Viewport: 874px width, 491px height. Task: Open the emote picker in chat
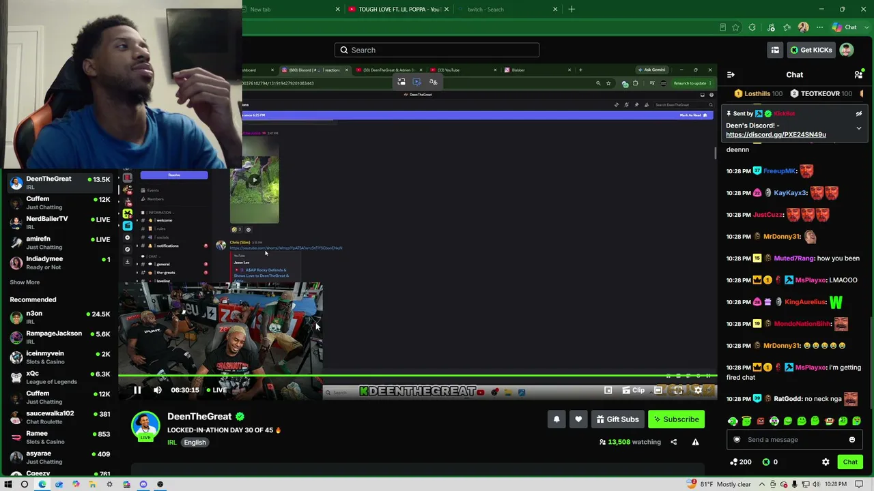(x=852, y=440)
